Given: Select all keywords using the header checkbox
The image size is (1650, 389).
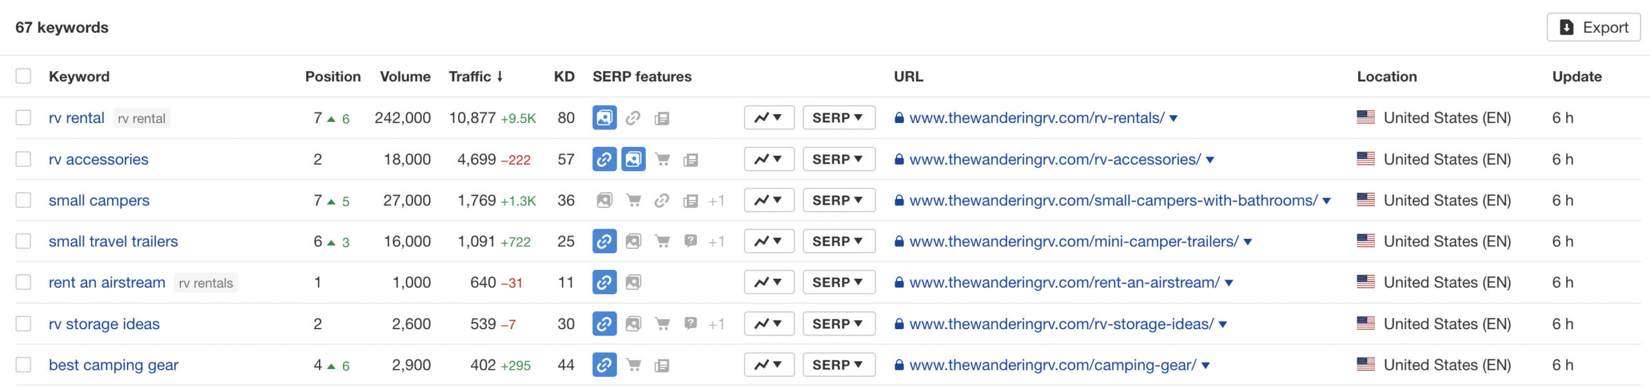Looking at the screenshot, I should click(23, 77).
